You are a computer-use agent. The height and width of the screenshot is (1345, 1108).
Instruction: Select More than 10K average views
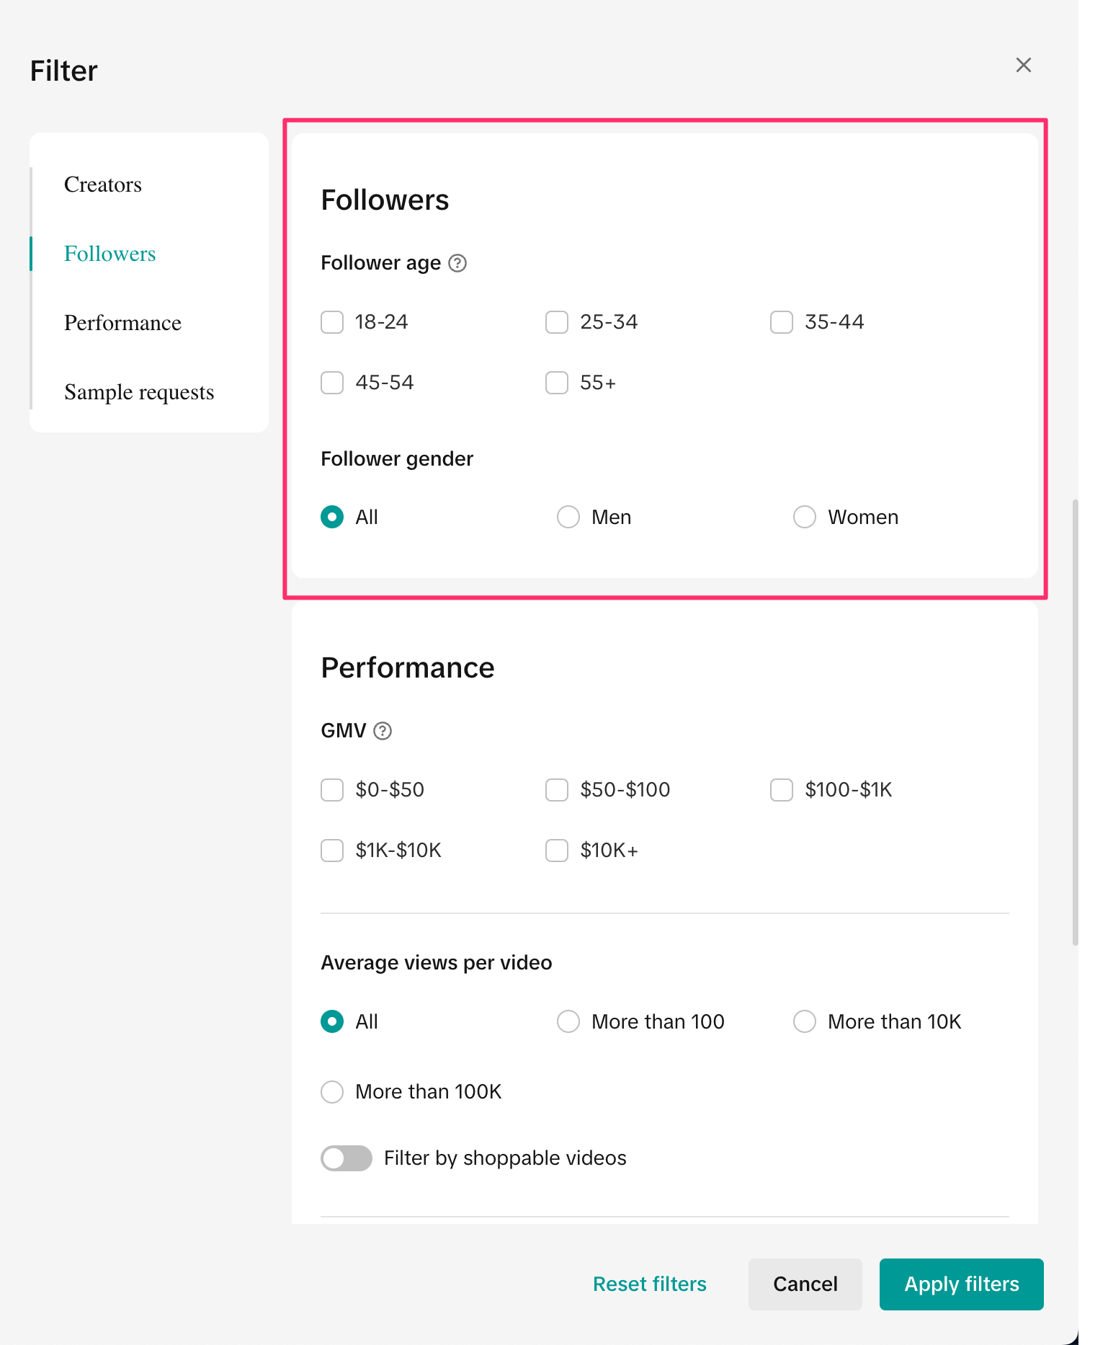pyautogui.click(x=805, y=1021)
